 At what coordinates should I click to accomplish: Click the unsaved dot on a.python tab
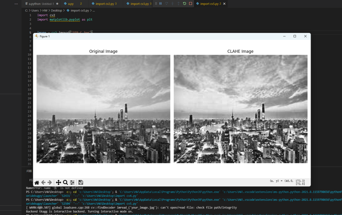point(57,4)
